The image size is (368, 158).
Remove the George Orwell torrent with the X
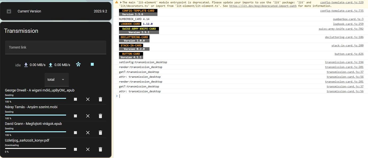pyautogui.click(x=88, y=99)
